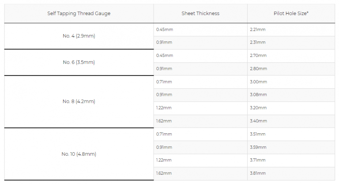Select the No. 4 (2.9mm) gauge cell
The width and height of the screenshot is (339, 184).
pyautogui.click(x=79, y=36)
